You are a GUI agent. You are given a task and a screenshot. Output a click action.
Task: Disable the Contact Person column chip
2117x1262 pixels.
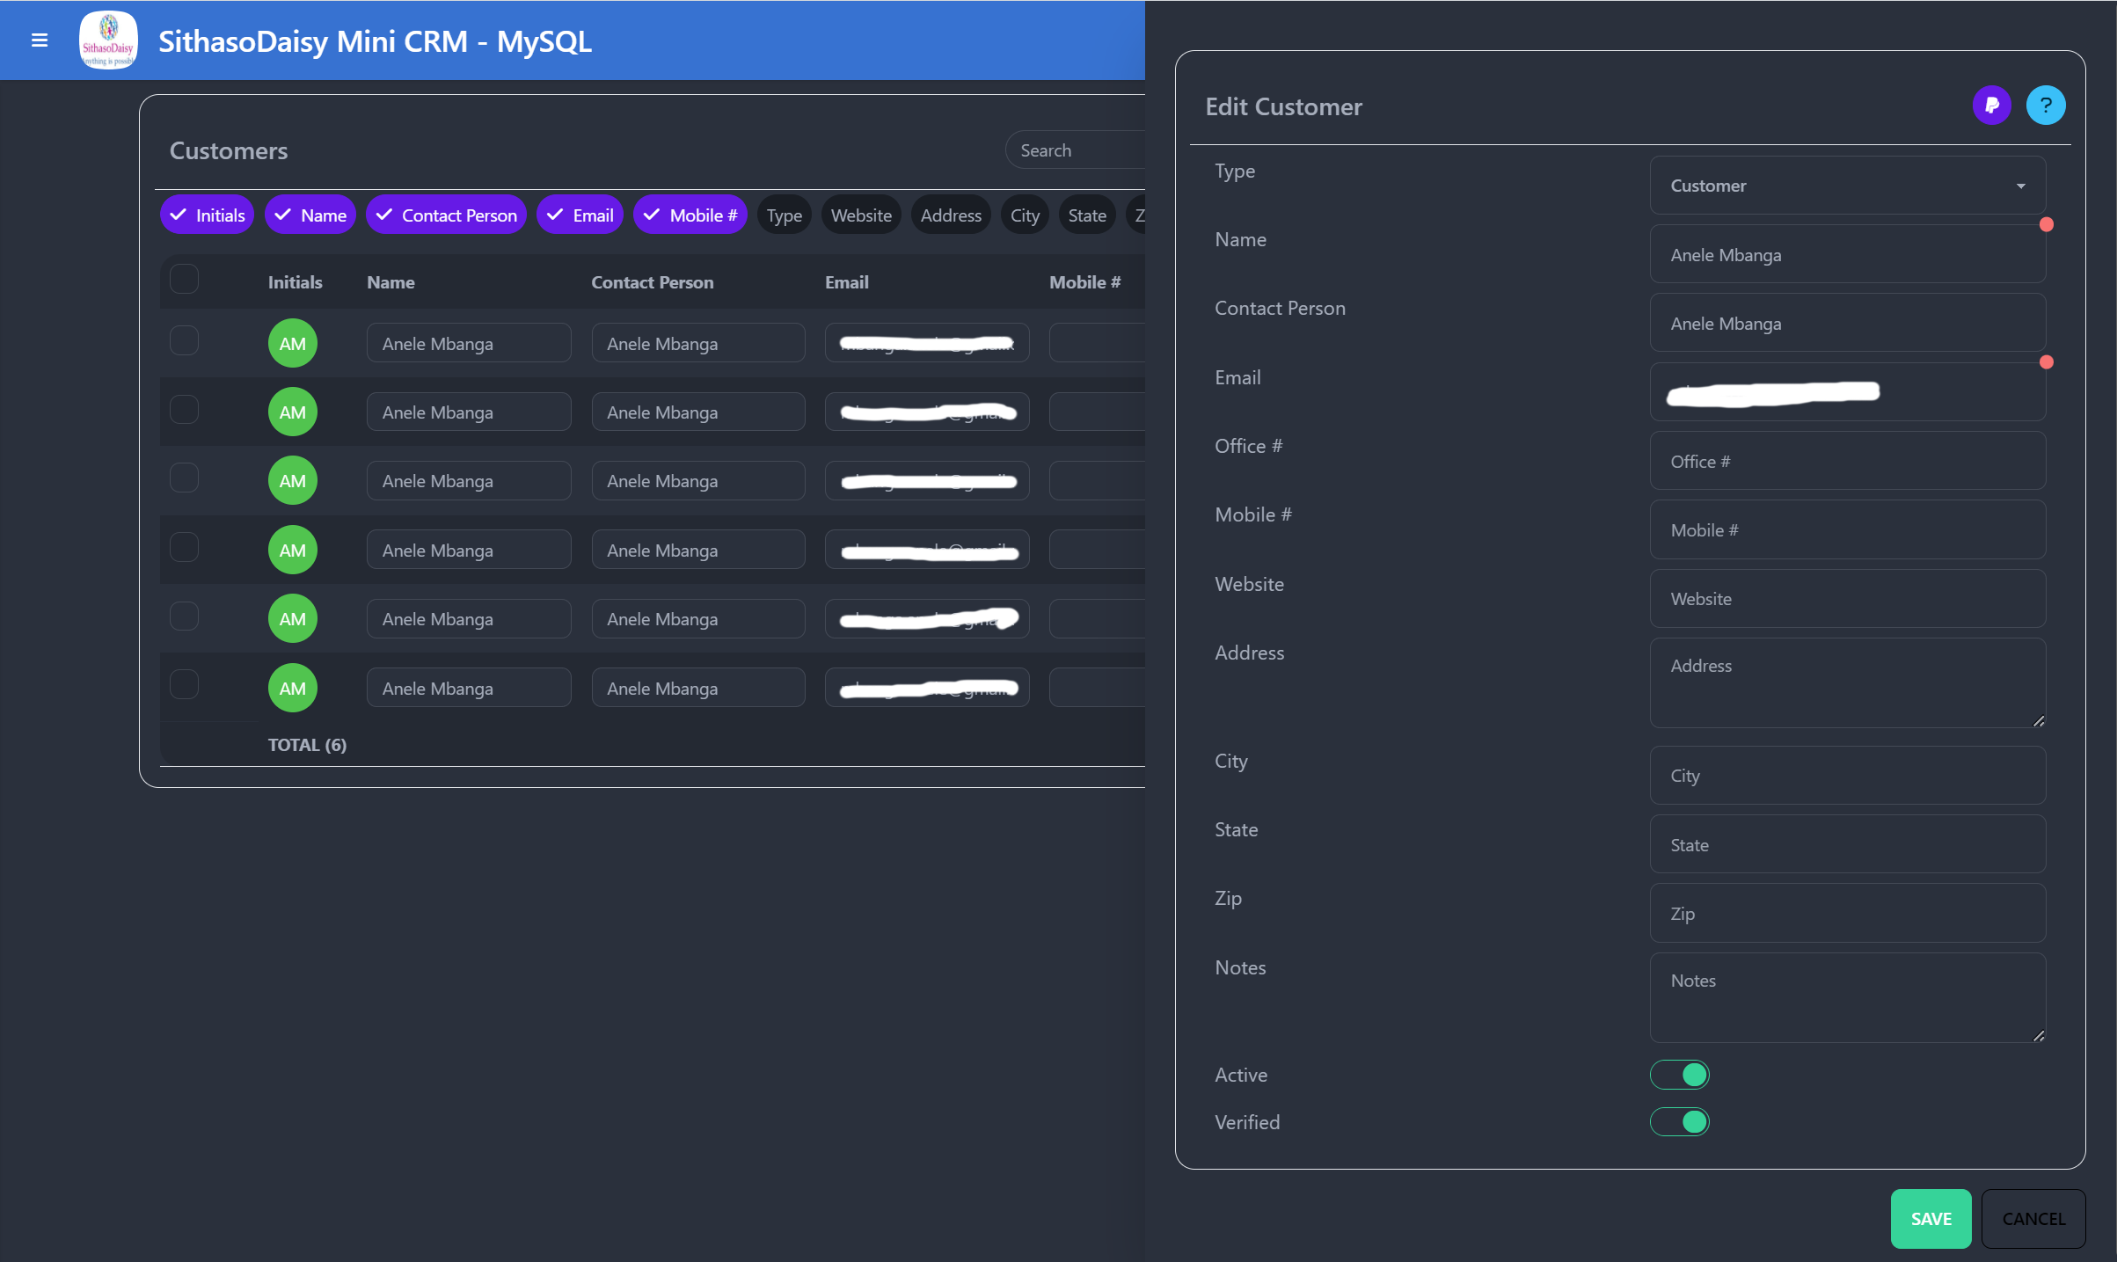447,215
